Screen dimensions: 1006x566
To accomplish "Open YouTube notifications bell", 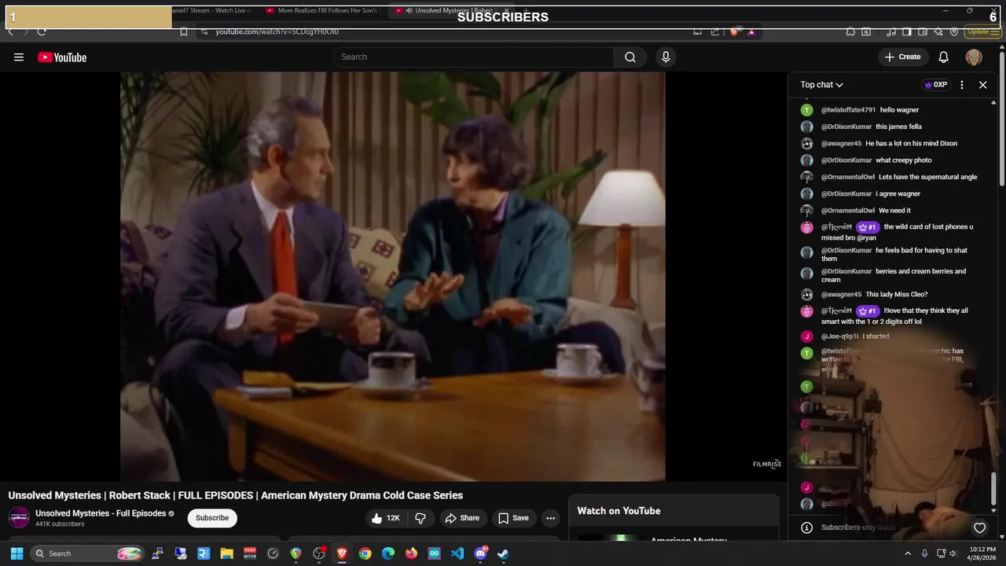I will coord(943,57).
